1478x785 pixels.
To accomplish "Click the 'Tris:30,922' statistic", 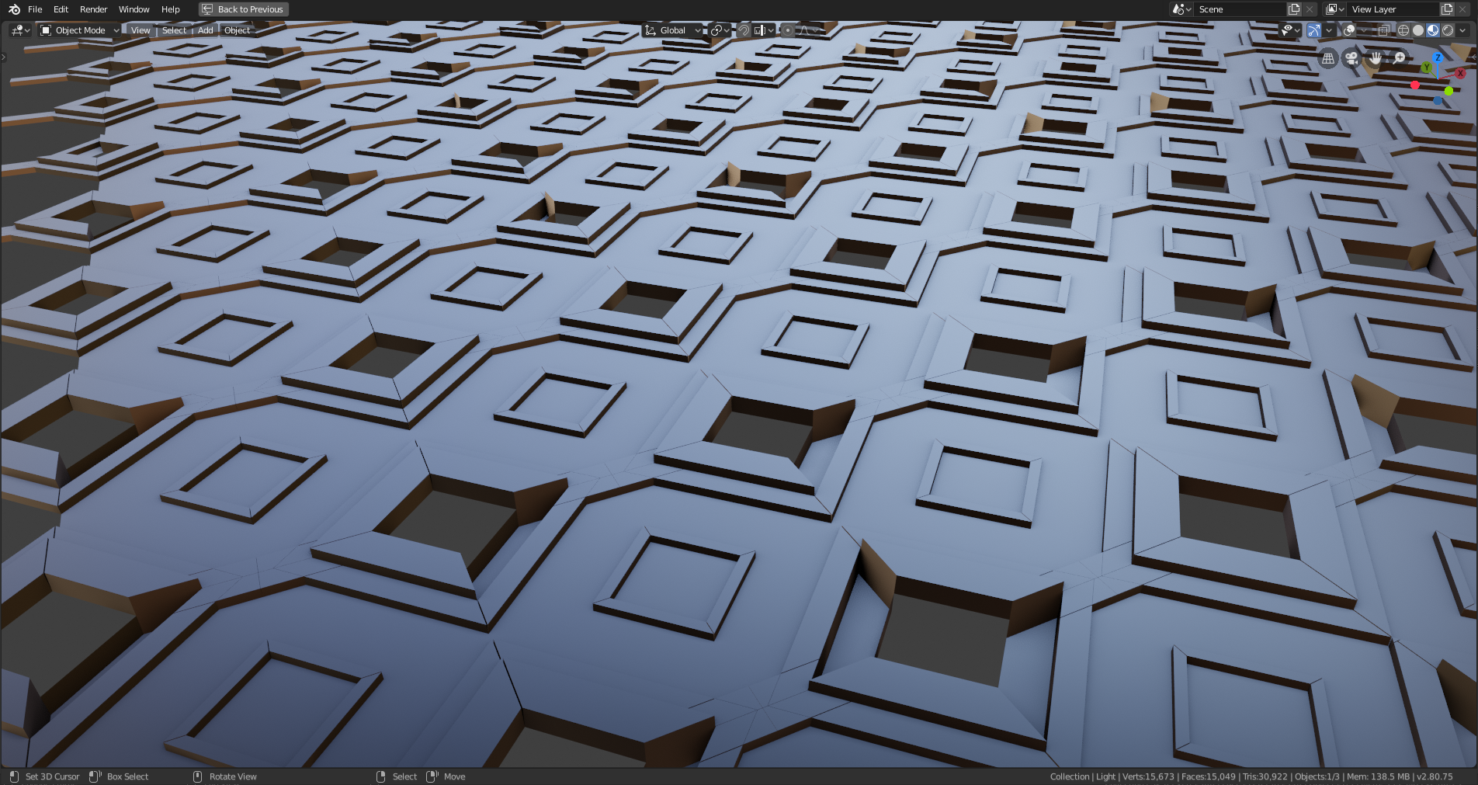I will point(1265,776).
